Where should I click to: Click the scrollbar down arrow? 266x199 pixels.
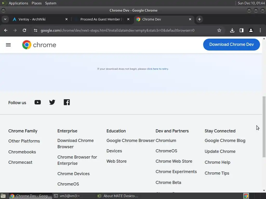coord(264,190)
